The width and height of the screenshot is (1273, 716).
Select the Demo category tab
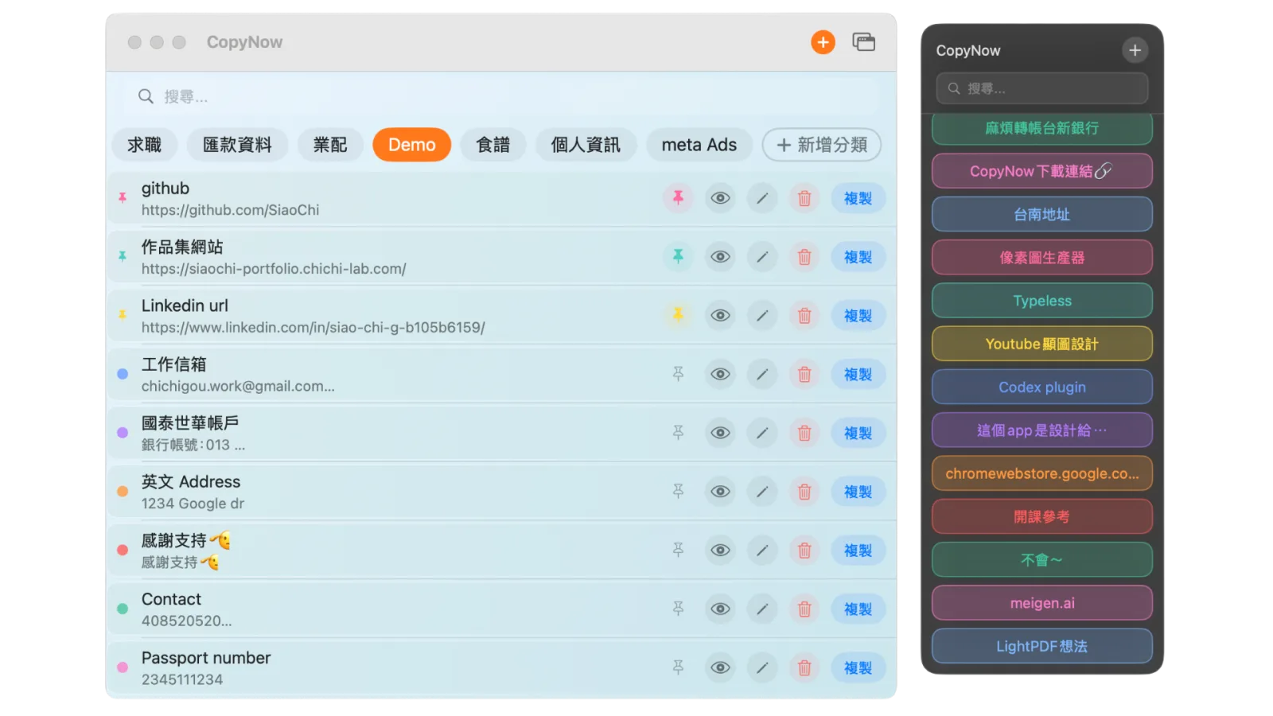pyautogui.click(x=412, y=145)
